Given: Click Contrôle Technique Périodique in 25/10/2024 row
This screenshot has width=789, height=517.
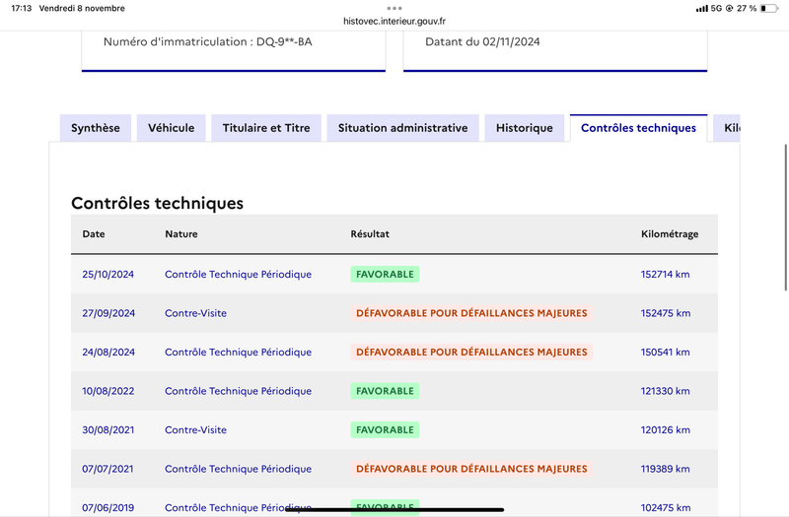Looking at the screenshot, I should (238, 275).
